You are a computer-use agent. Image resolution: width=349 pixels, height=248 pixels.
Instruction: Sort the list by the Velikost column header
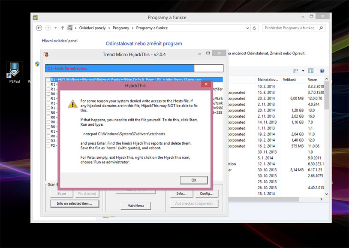tap(290, 80)
